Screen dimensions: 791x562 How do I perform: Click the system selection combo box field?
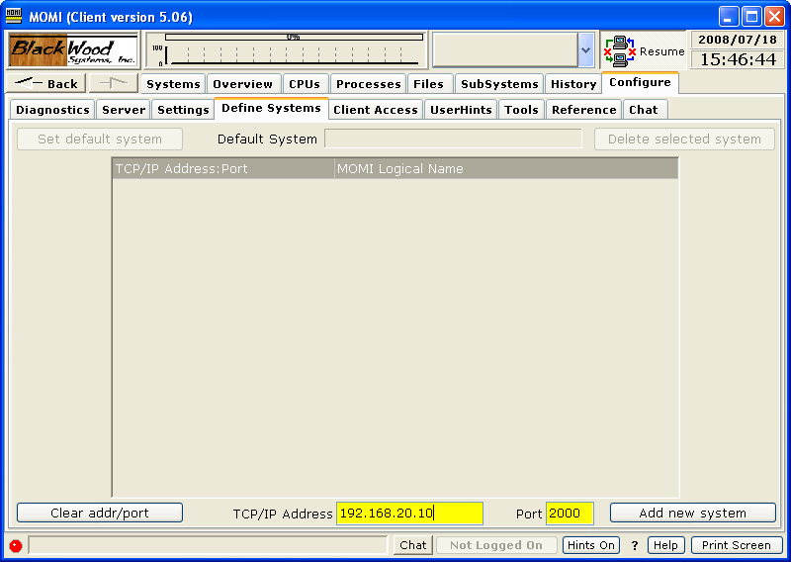click(505, 50)
